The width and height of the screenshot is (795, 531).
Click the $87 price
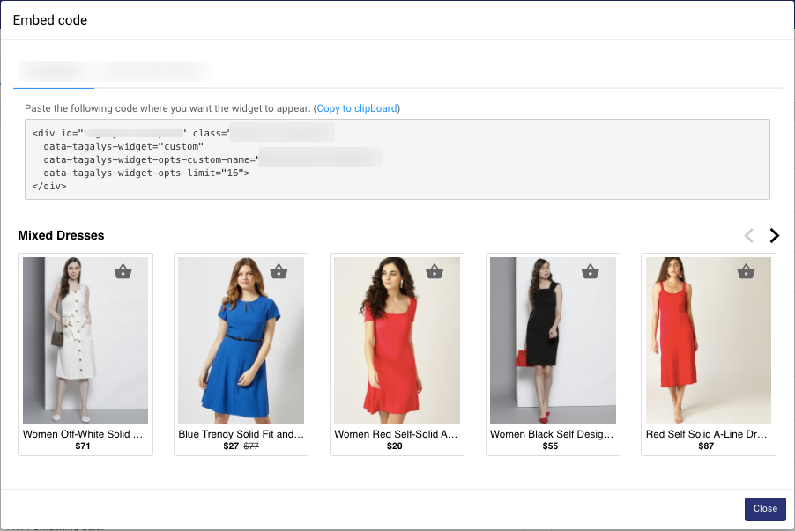[x=706, y=446]
